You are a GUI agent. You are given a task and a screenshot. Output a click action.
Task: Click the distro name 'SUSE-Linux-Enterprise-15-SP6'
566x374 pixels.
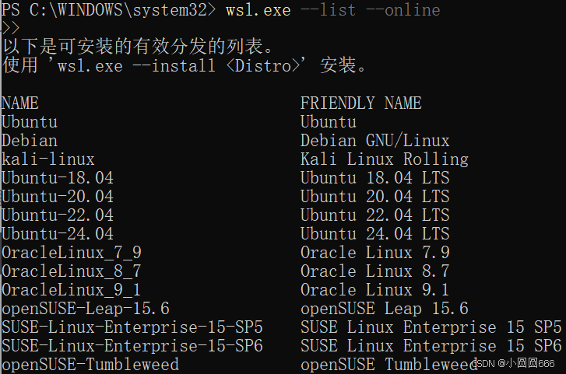tap(132, 346)
